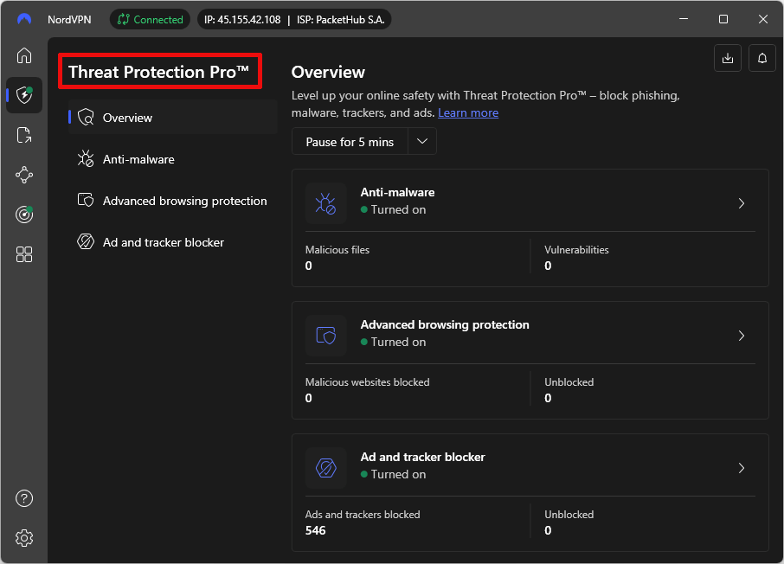Image resolution: width=784 pixels, height=564 pixels.
Task: Open the downloads icon at top right
Action: (727, 58)
